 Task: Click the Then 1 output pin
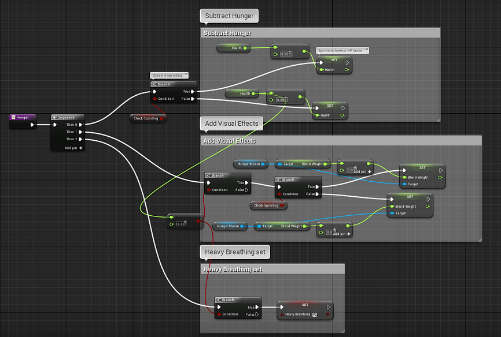[x=80, y=132]
